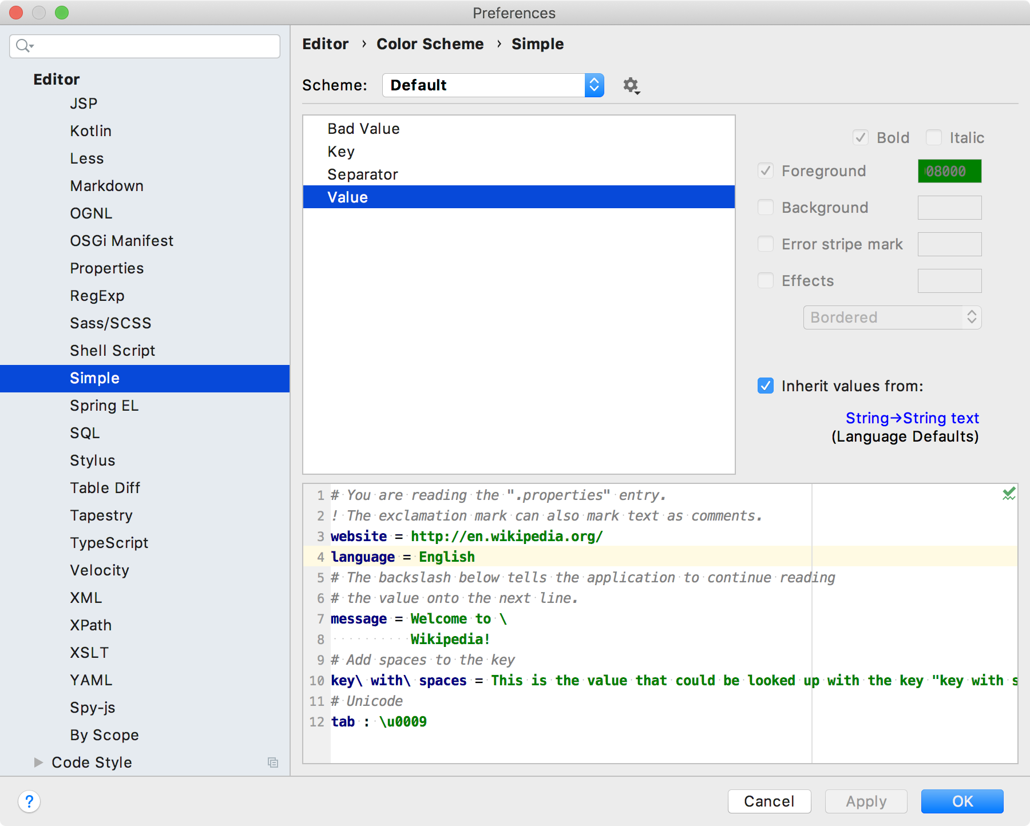
Task: Click the copy icon beside Code Style
Action: click(272, 763)
